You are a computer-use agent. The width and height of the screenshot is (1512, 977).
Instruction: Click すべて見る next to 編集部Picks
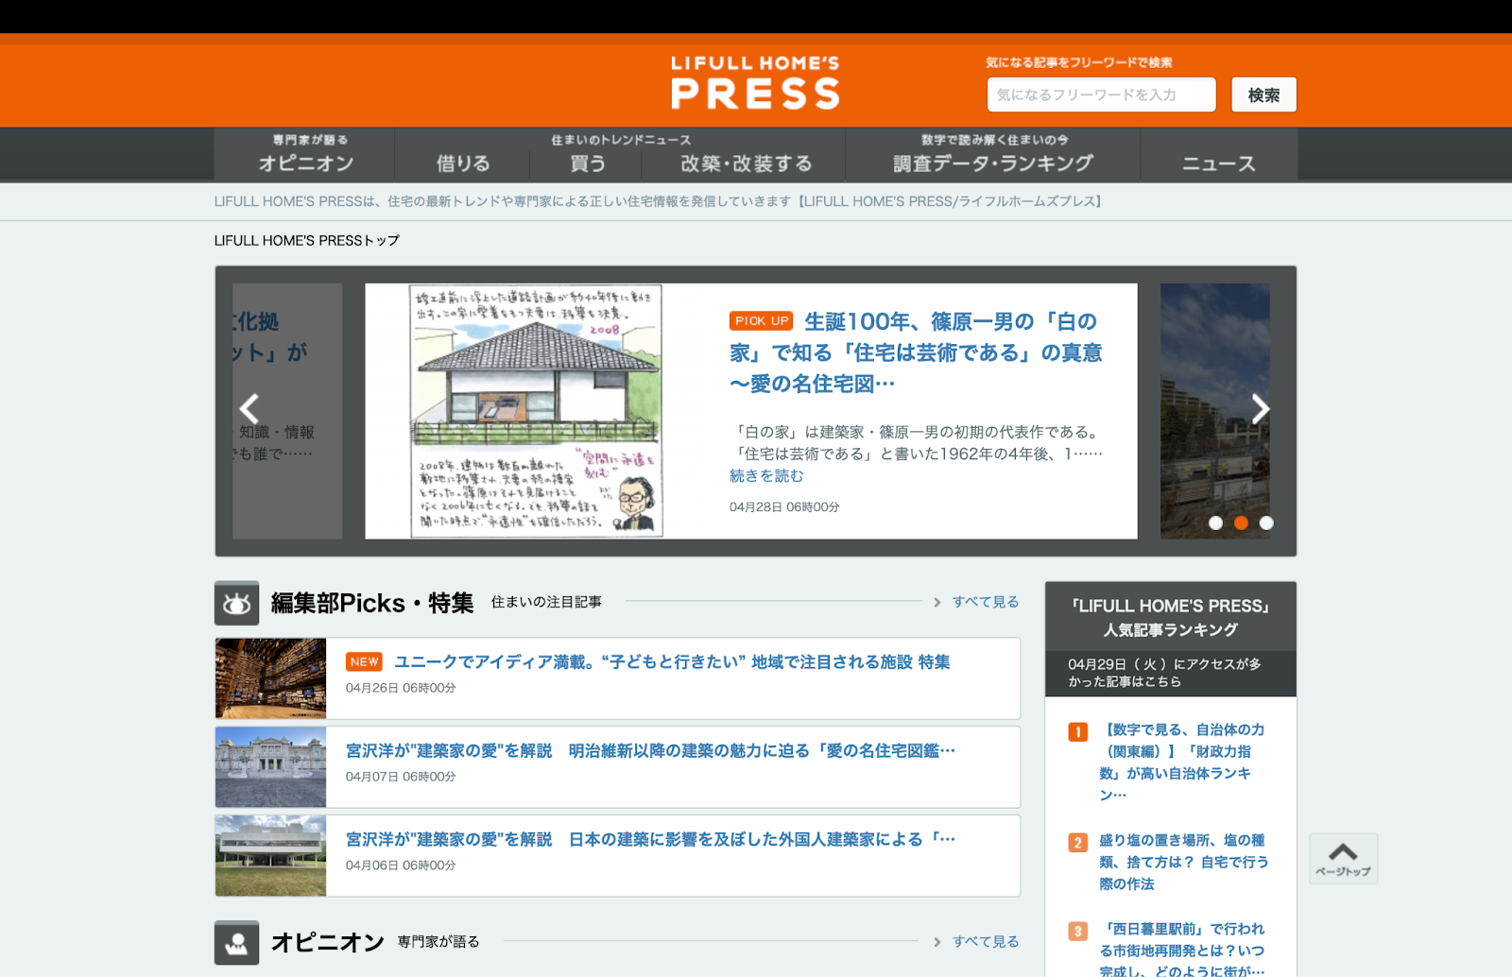(986, 602)
